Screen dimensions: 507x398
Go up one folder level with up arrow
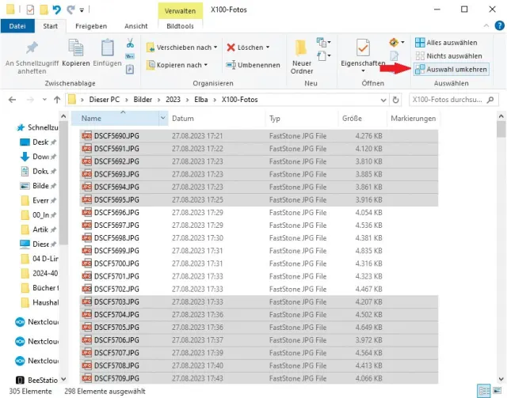coord(55,100)
